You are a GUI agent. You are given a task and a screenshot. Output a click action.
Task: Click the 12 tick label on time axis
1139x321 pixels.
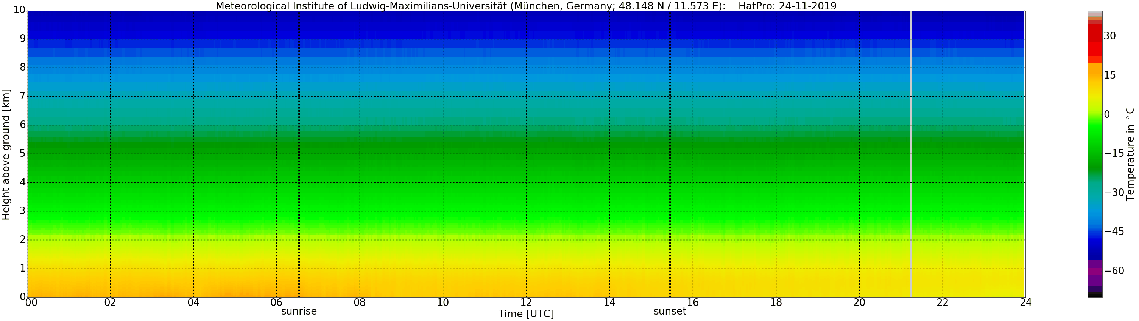pyautogui.click(x=526, y=302)
